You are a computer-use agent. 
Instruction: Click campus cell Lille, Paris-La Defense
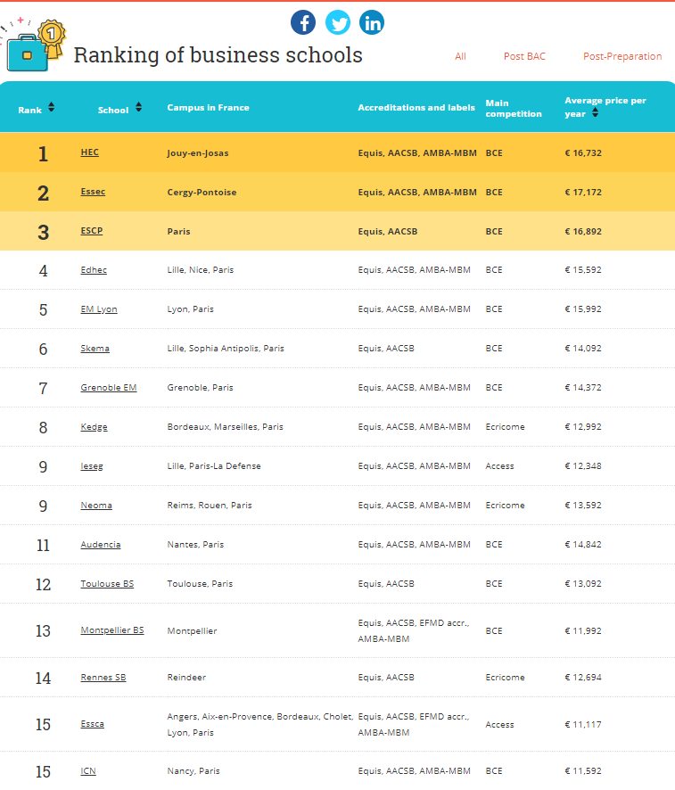coord(214,466)
